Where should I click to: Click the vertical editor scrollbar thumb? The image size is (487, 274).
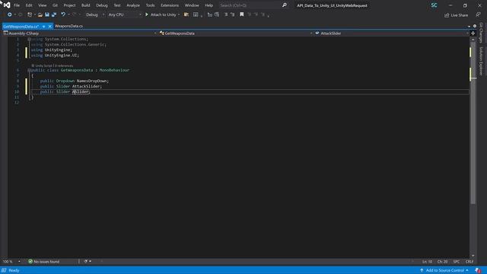coord(473,123)
